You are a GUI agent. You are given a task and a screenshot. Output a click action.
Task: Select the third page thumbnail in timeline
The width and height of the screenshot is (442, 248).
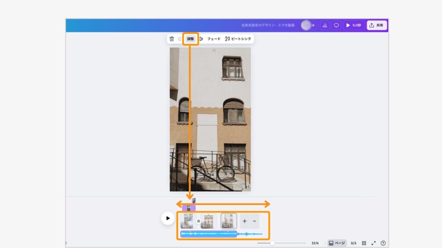point(229,221)
